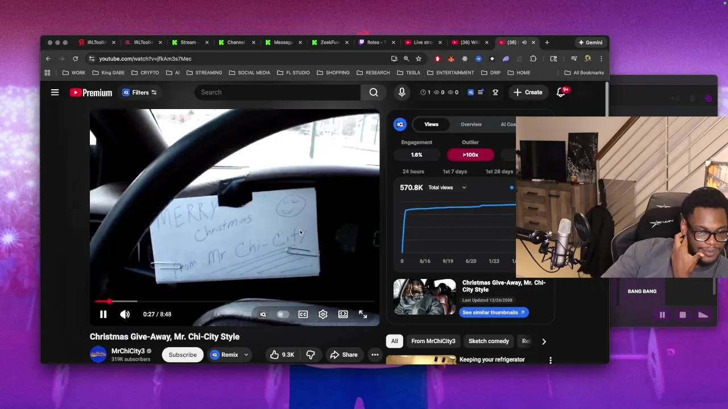Screen dimensions: 728x409
Task: Click the YouTube search field
Action: (x=278, y=92)
